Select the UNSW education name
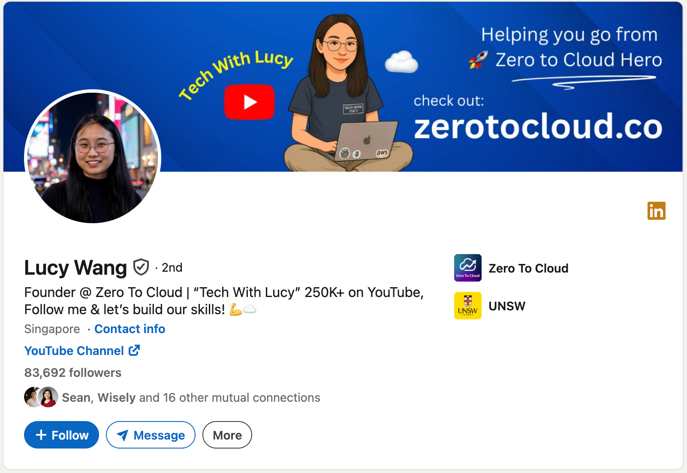The width and height of the screenshot is (687, 473). [507, 306]
